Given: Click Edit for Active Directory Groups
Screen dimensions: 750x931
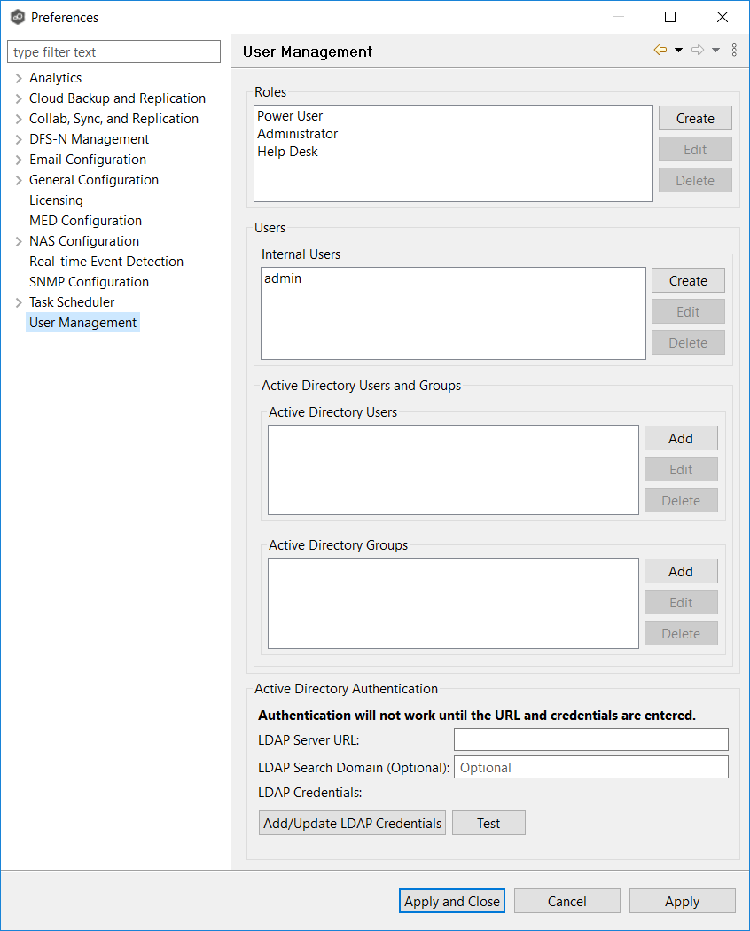Looking at the screenshot, I should (x=681, y=602).
